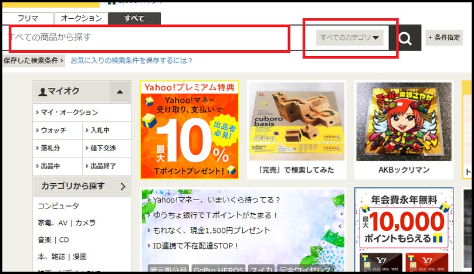The image size is (474, 274).
Task: Open the 年会費永年無料 10,000ポイント banner
Action: click(404, 230)
